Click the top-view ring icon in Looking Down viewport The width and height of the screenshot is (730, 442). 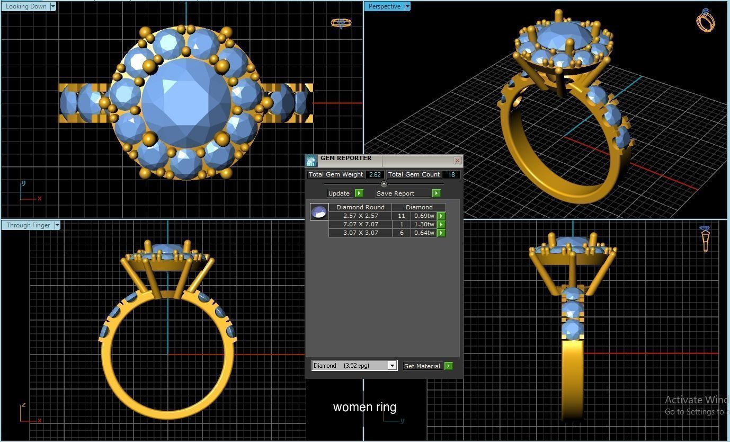coord(341,23)
